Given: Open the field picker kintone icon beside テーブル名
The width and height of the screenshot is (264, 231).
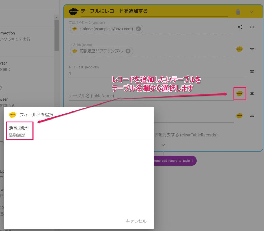Looking at the screenshot, I should [240, 94].
